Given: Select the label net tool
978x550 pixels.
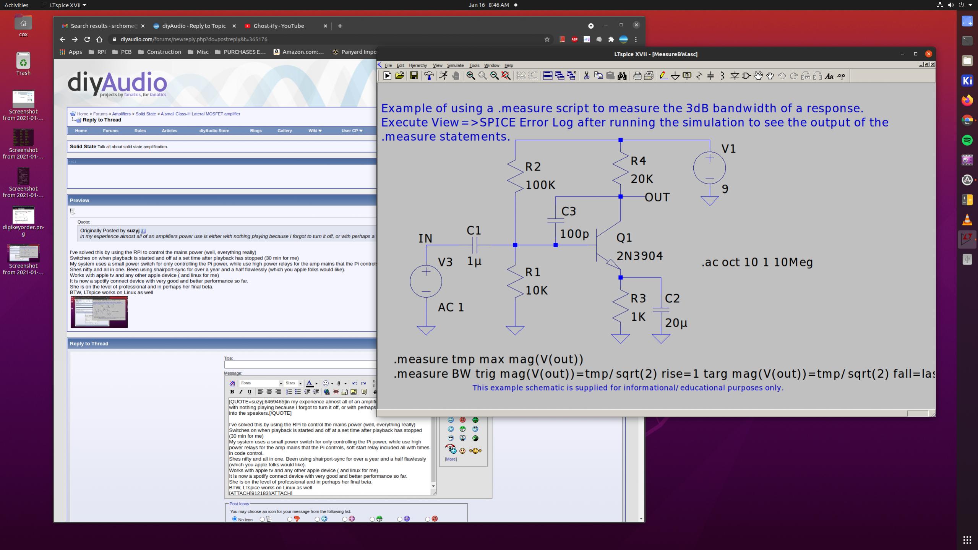Looking at the screenshot, I should (x=687, y=76).
